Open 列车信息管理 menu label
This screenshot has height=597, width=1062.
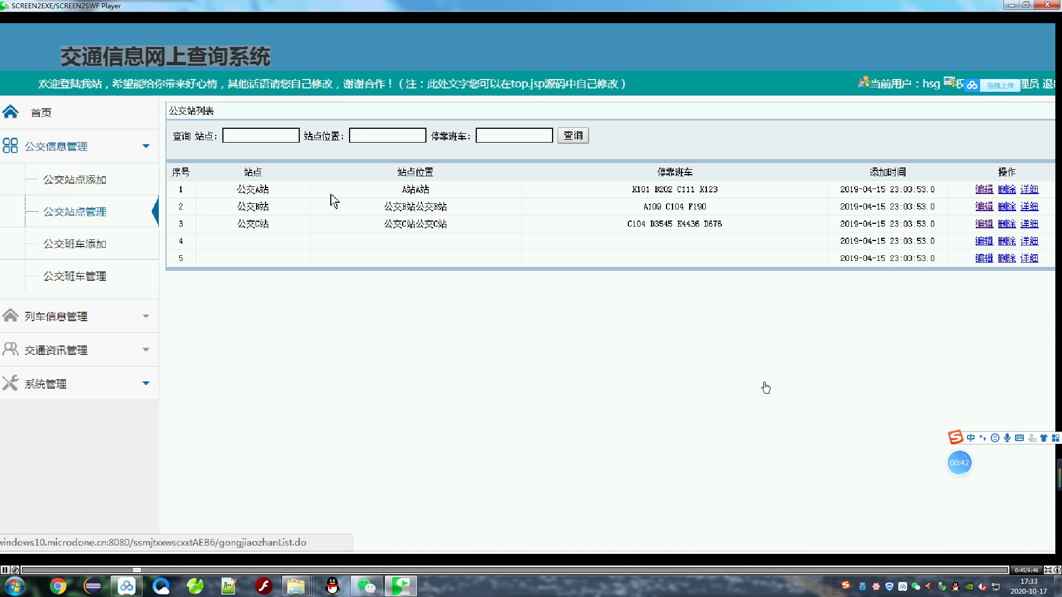pos(56,316)
